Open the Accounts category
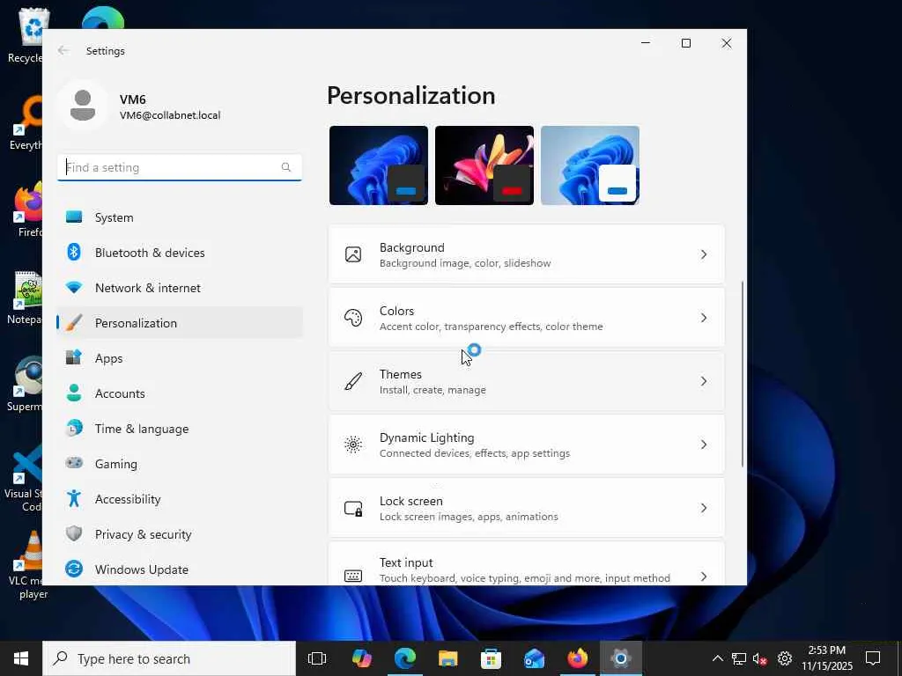Screen dimensions: 902x676 click(180, 393)
